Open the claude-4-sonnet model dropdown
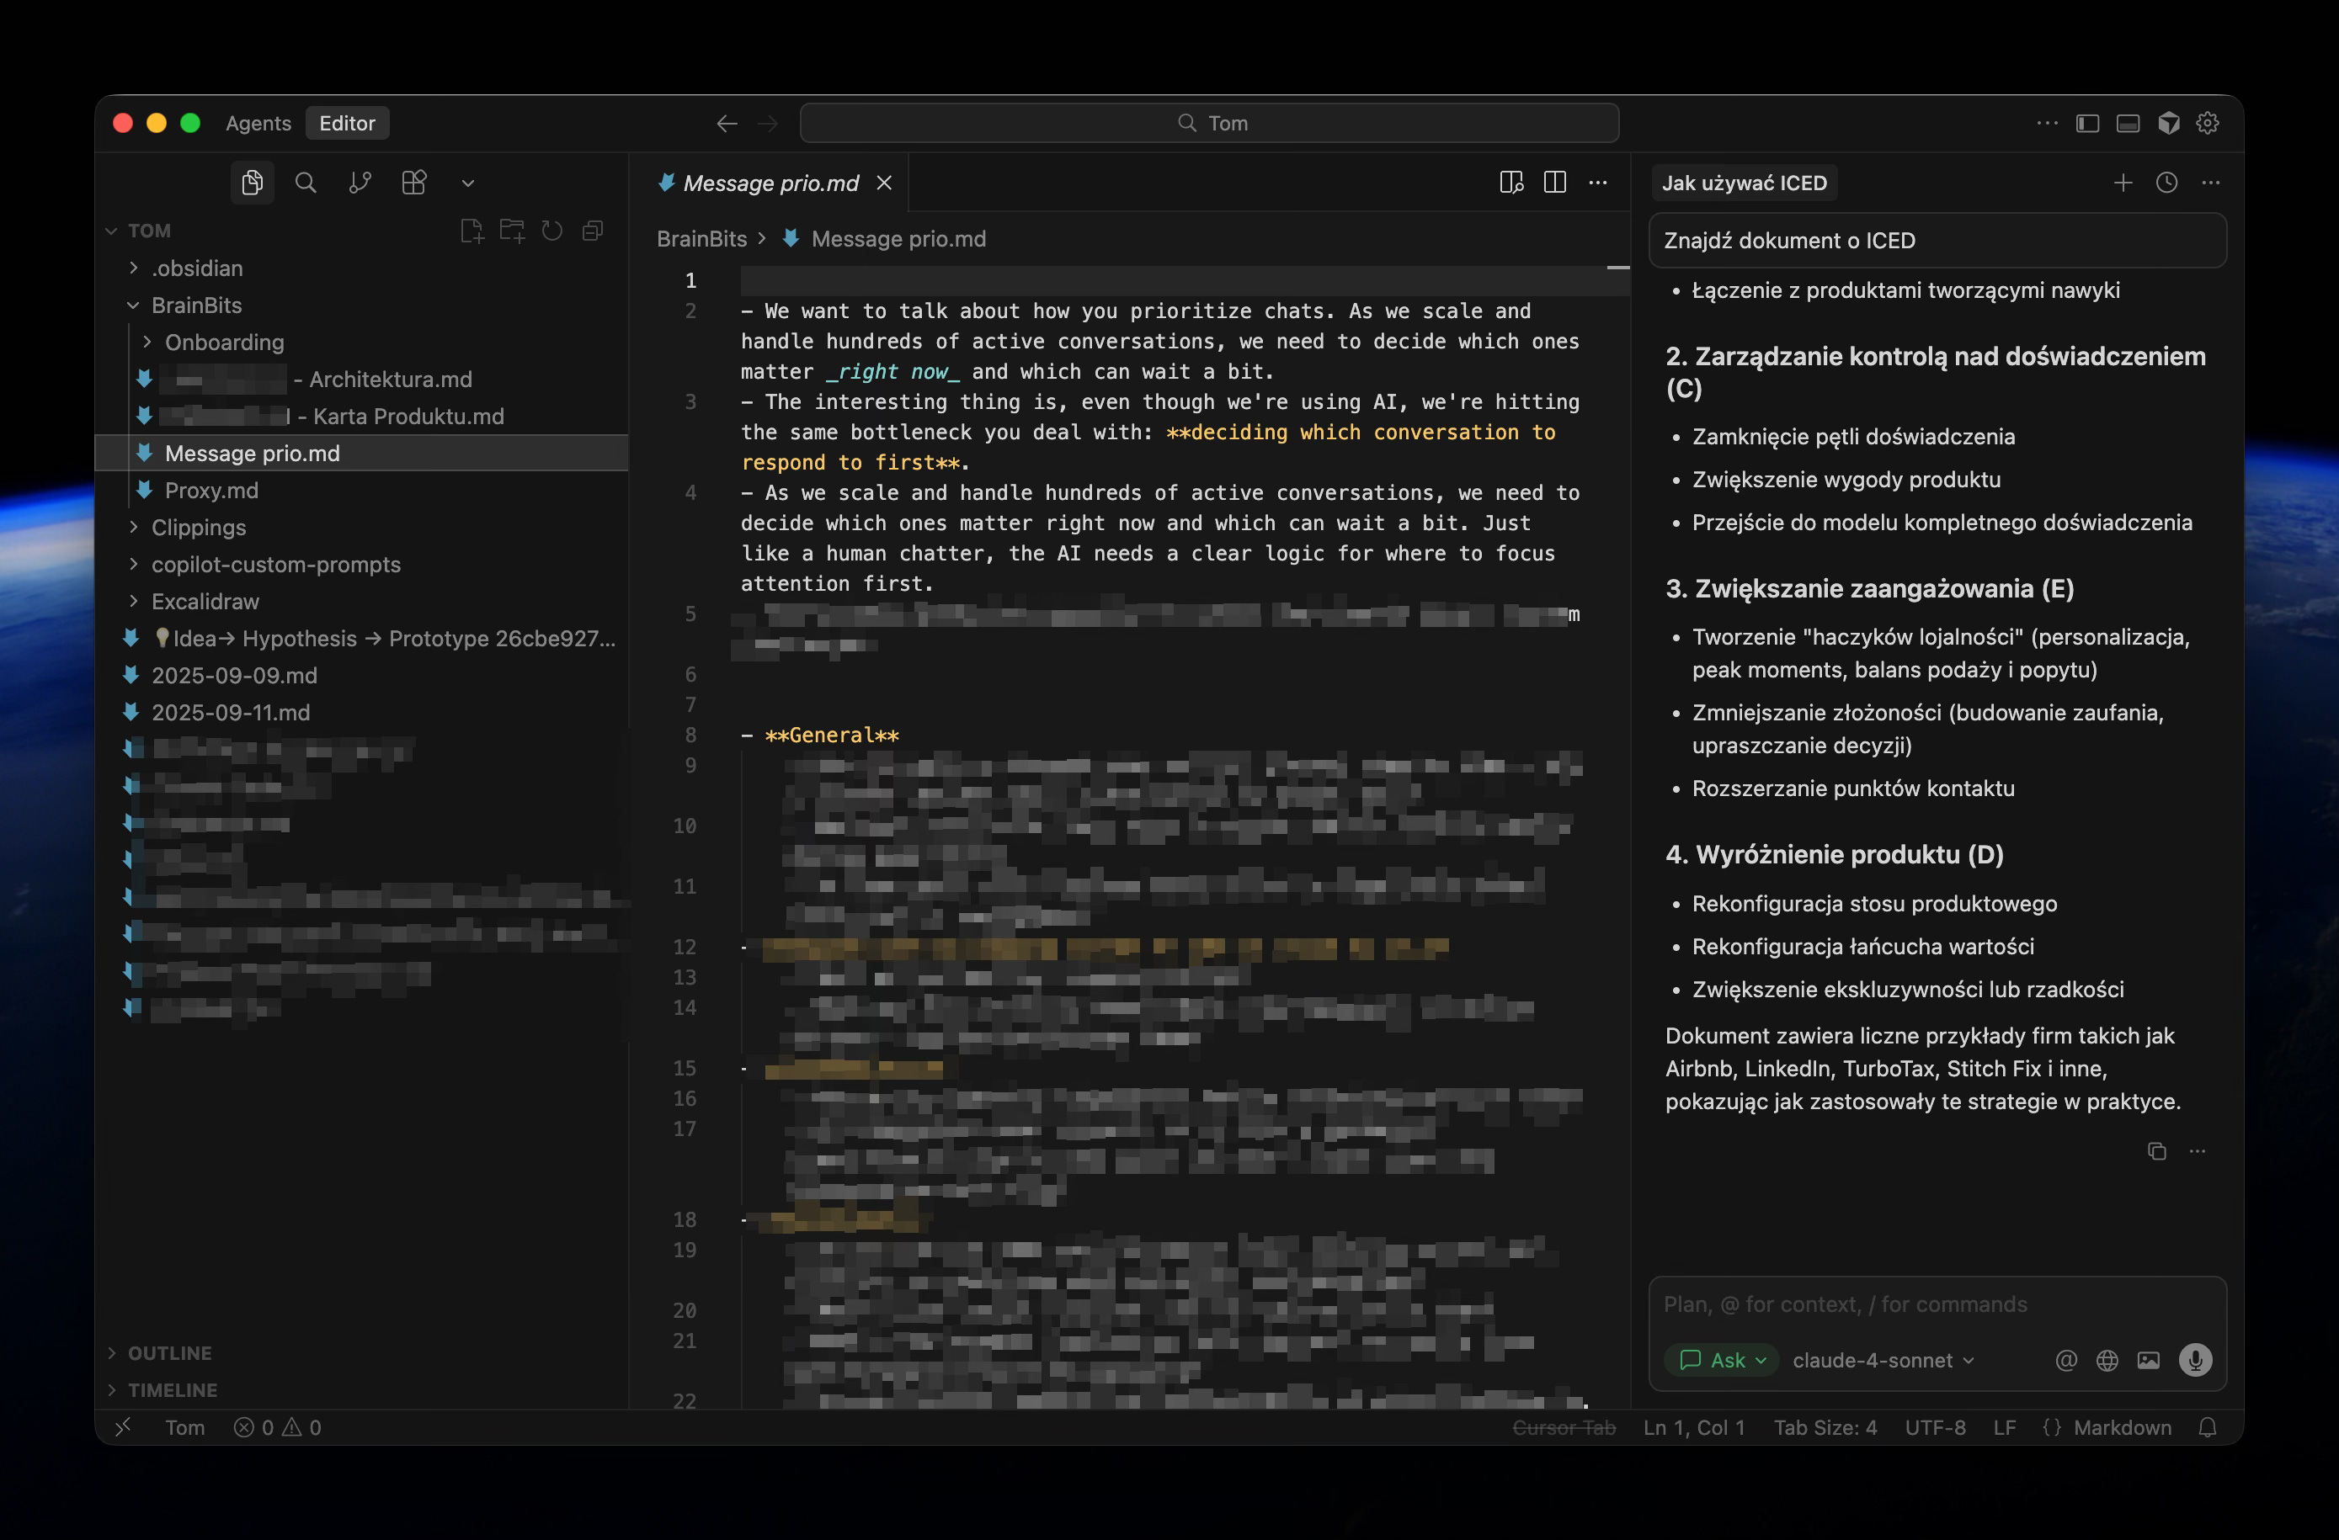 point(1882,1360)
